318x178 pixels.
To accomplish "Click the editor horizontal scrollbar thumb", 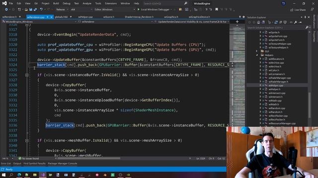I will (x=88, y=158).
